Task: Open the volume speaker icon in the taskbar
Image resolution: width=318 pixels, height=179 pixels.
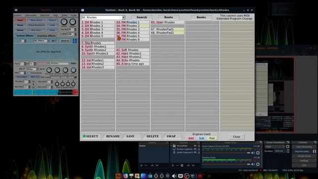Action: click(174, 176)
